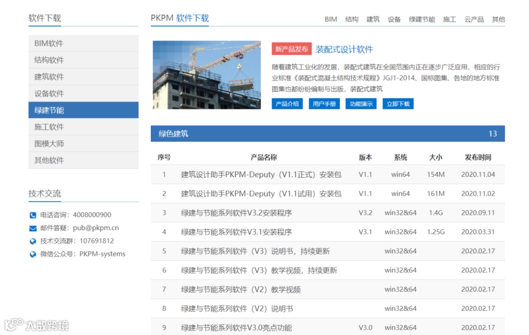Click the size value 1.25G
This screenshot has width=529, height=335.
click(435, 232)
